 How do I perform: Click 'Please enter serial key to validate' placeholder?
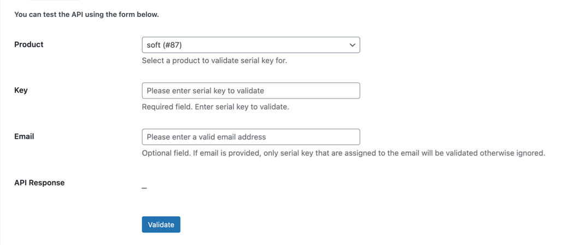tap(205, 91)
